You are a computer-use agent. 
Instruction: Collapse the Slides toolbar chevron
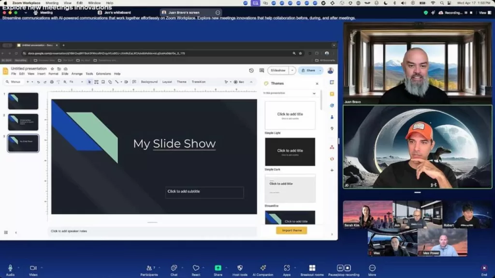(x=251, y=82)
